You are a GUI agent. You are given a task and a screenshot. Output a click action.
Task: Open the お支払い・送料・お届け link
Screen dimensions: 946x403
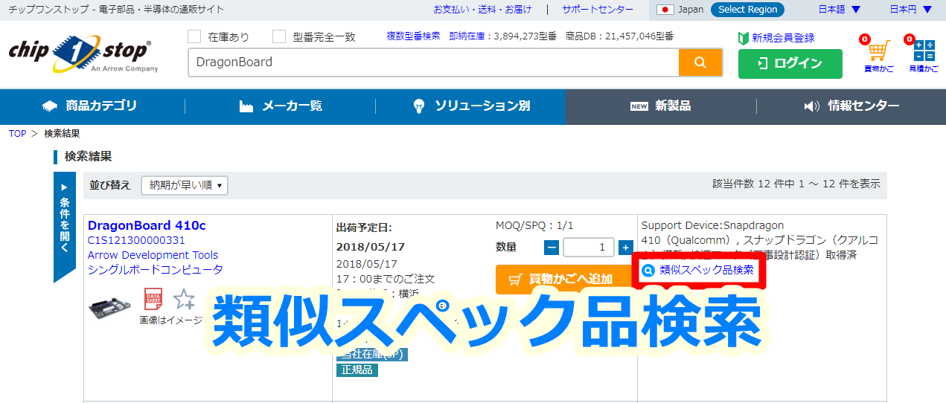point(483,10)
